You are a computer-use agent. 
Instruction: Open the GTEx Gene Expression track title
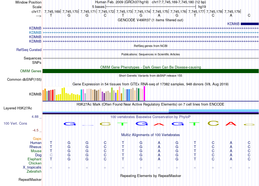coord(150,84)
